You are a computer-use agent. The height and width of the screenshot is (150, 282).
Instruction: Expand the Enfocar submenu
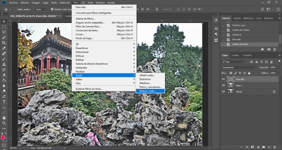104,56
